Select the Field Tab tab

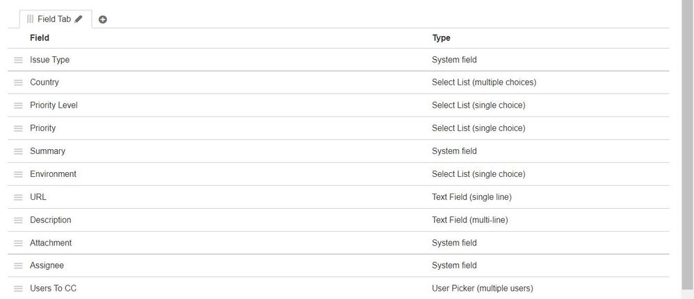pos(56,19)
